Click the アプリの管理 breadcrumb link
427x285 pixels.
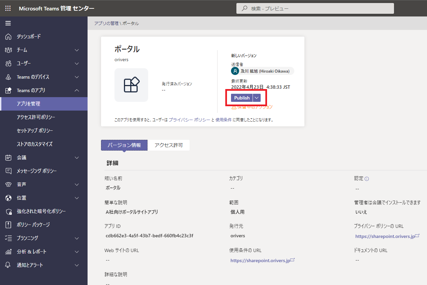click(106, 24)
